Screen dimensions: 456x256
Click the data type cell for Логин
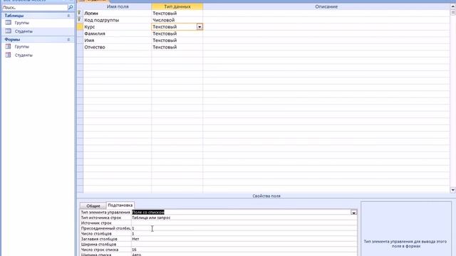click(x=177, y=13)
